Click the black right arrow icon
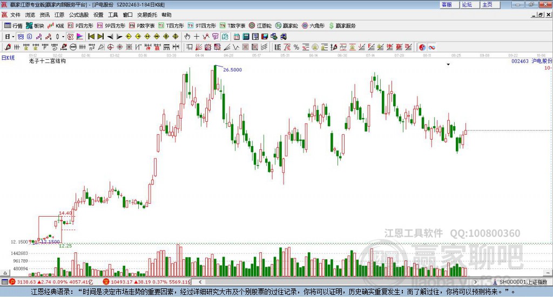The image size is (553, 297). pyautogui.click(x=119, y=37)
